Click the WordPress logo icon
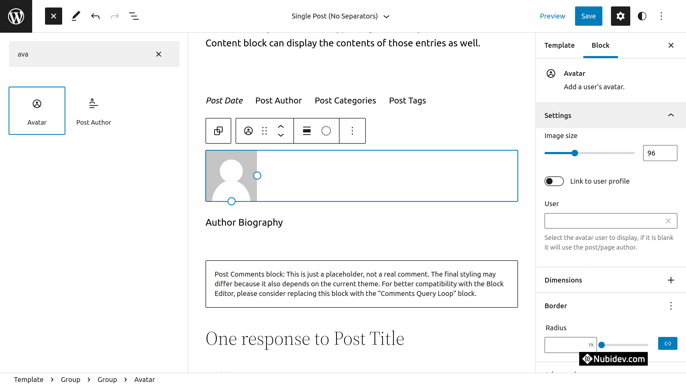Viewport: 686px width, 386px height. [x=16, y=16]
